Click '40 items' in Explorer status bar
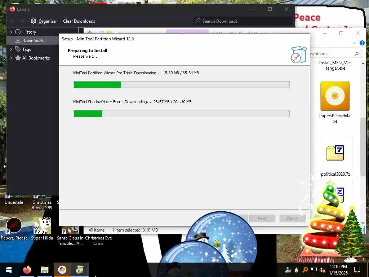Screen dimensions: 369x277 (97, 230)
